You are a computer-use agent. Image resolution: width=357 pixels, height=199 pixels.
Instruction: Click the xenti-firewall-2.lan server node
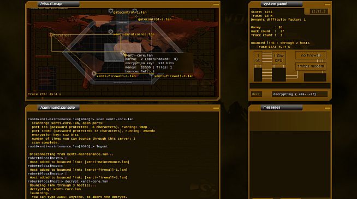point(151,74)
